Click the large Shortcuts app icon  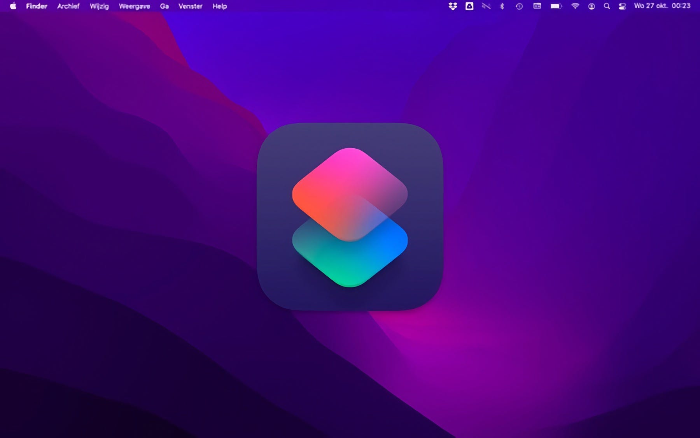coord(350,217)
